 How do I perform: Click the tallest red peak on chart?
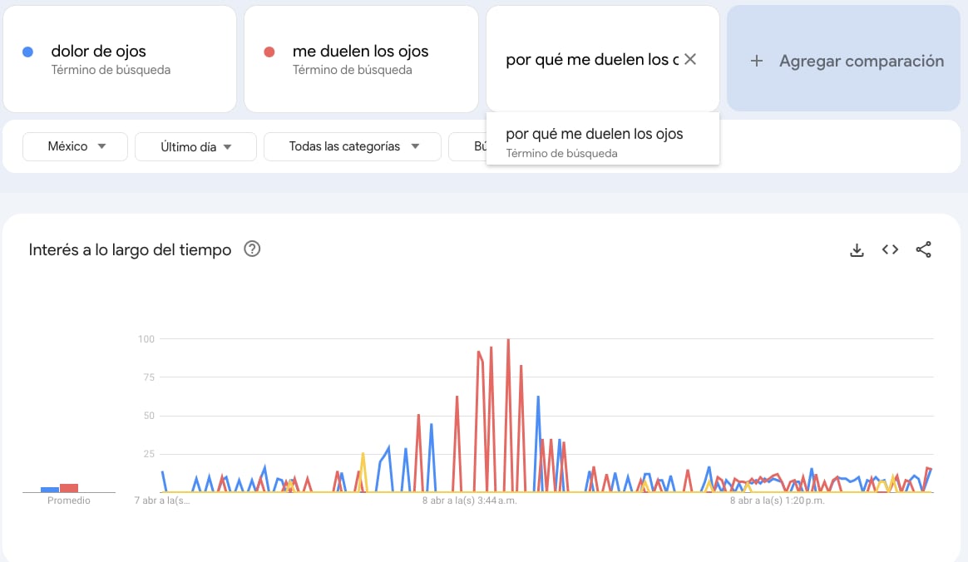click(508, 340)
